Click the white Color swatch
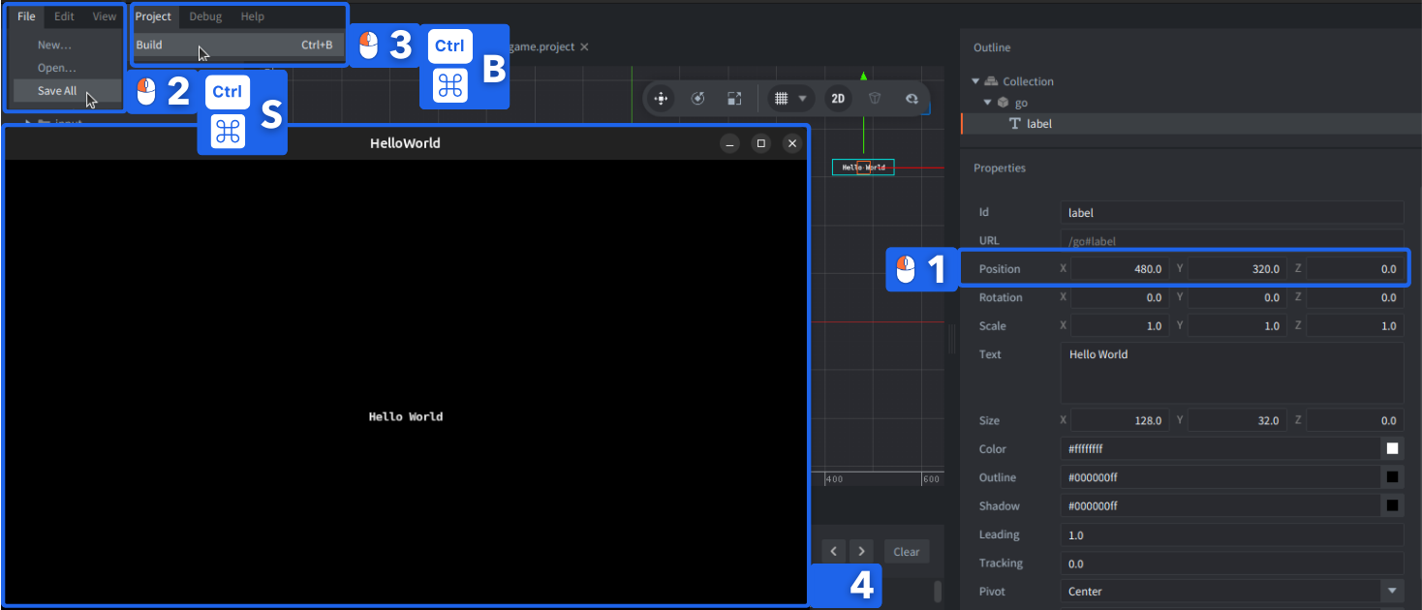 click(1392, 448)
